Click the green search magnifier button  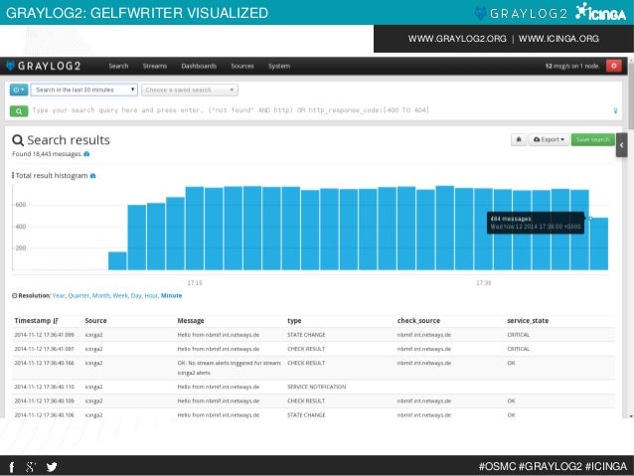pos(19,111)
